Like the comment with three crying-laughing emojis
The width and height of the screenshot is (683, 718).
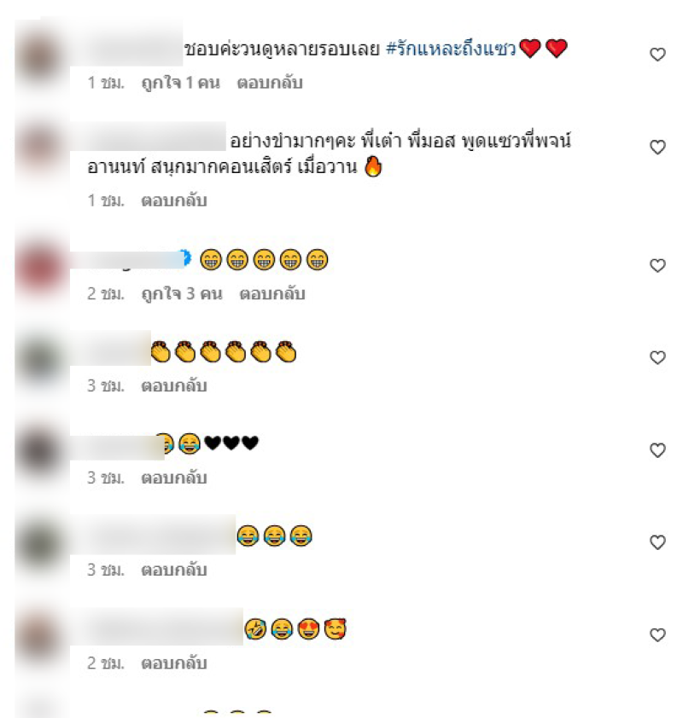click(x=657, y=542)
